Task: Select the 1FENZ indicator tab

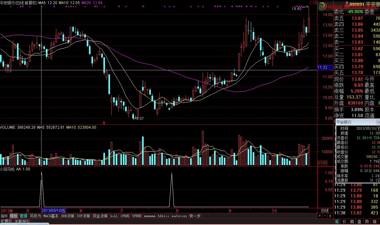Action: [x=125, y=216]
